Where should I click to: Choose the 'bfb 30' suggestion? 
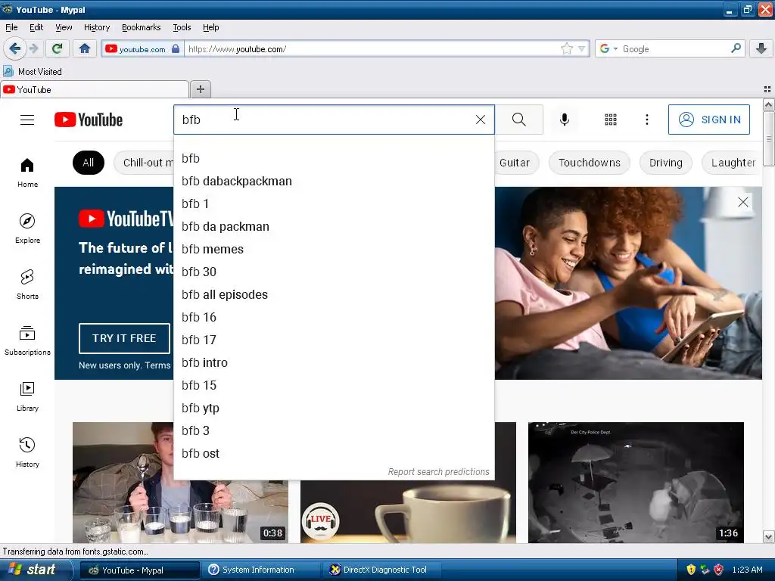(x=334, y=272)
